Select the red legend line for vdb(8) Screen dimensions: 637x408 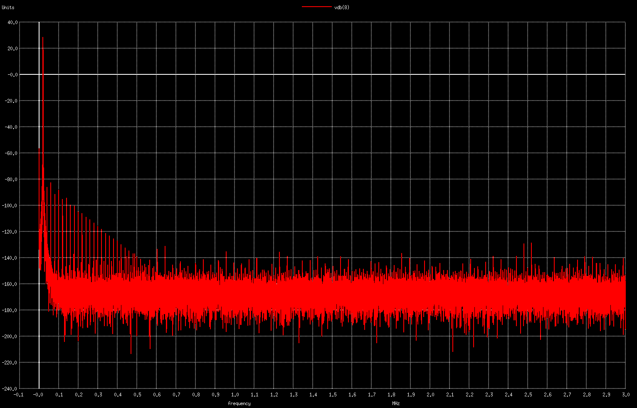tap(316, 7)
